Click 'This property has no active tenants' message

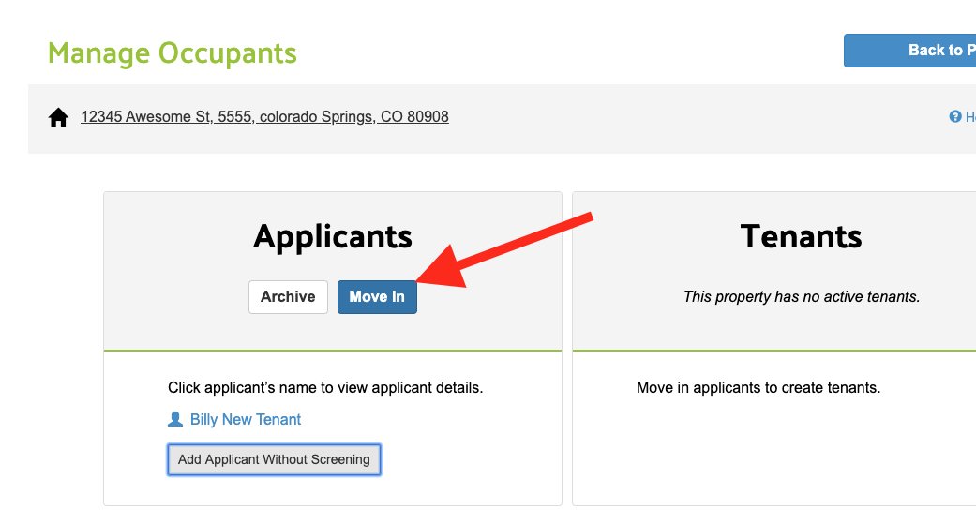point(801,297)
